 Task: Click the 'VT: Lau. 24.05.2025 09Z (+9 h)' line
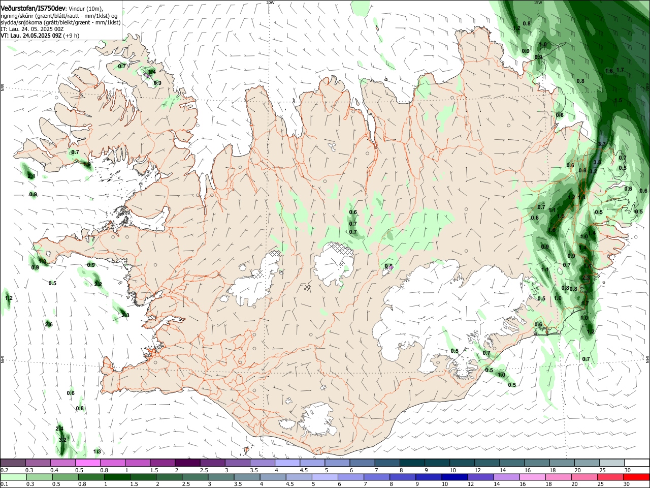pyautogui.click(x=40, y=36)
